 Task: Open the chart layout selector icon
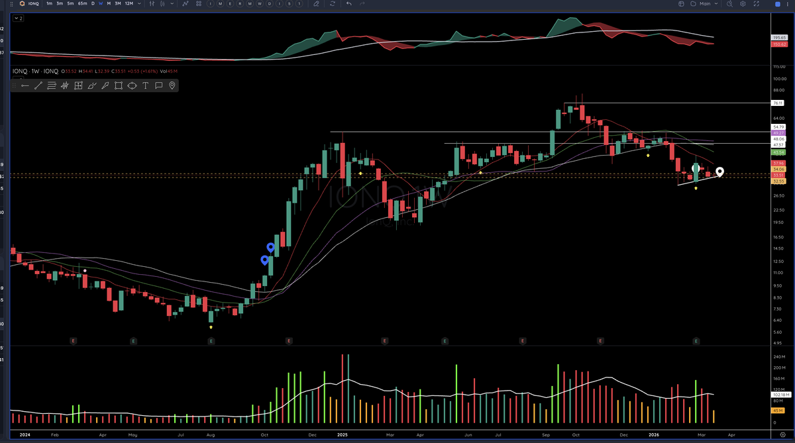coord(681,4)
